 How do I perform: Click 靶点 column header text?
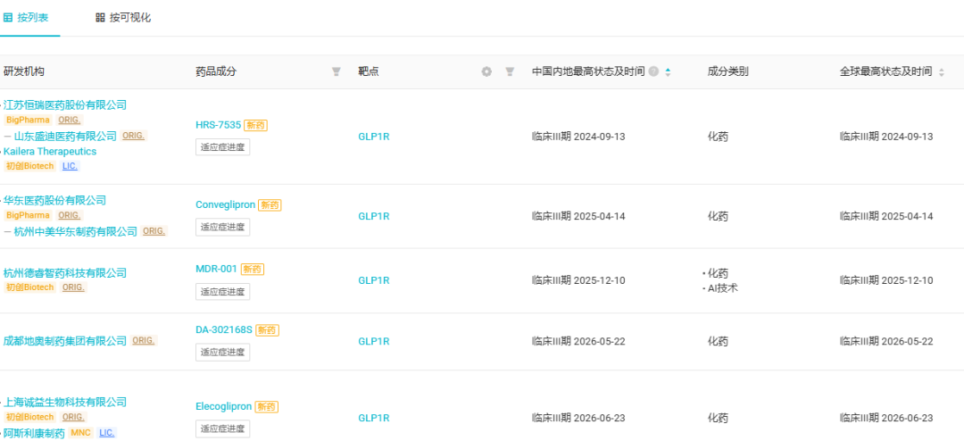click(369, 72)
